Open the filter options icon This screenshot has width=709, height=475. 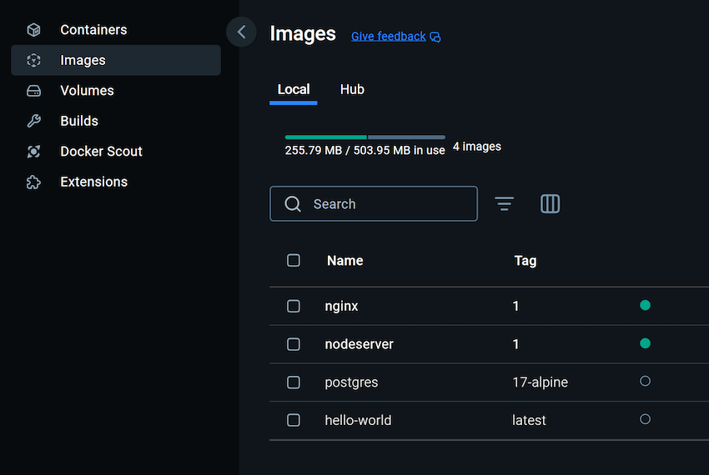pyautogui.click(x=504, y=204)
